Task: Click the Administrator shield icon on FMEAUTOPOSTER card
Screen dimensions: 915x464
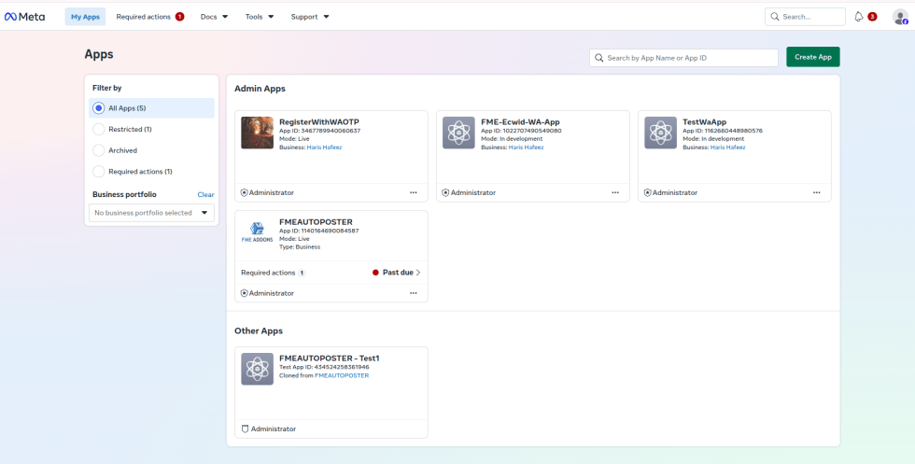Action: [245, 293]
